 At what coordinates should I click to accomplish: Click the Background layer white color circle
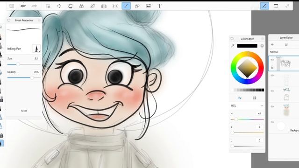click(x=281, y=126)
